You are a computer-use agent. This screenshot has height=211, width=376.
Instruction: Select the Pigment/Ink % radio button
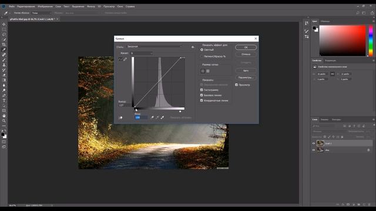(x=202, y=56)
